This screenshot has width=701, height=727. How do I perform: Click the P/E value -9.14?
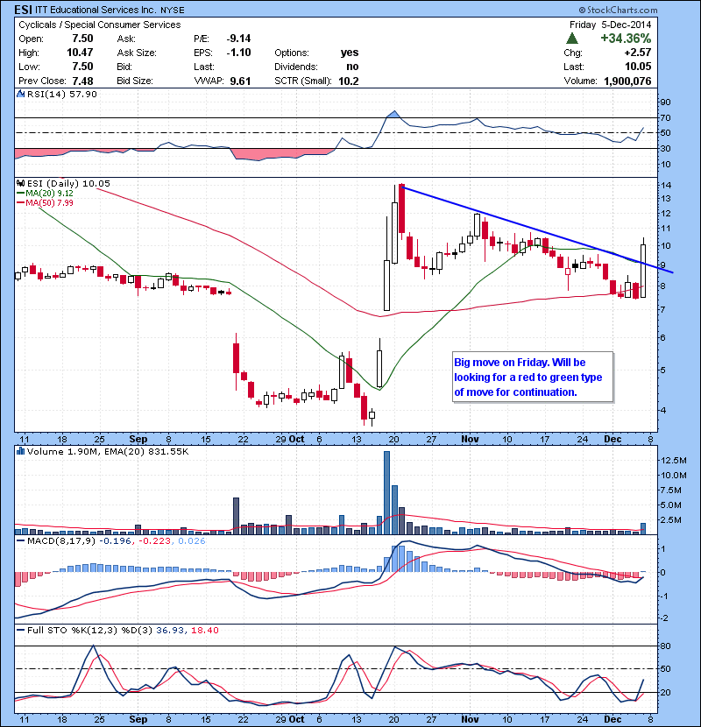[238, 39]
